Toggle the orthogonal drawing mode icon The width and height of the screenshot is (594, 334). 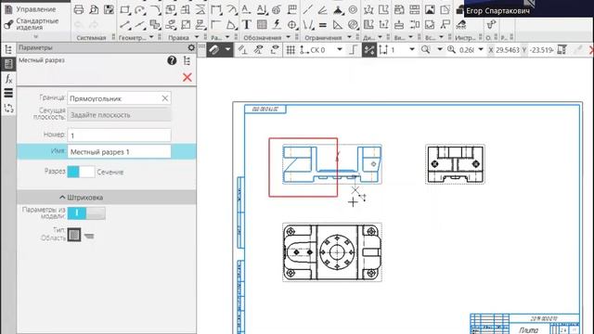pyautogui.click(x=353, y=49)
